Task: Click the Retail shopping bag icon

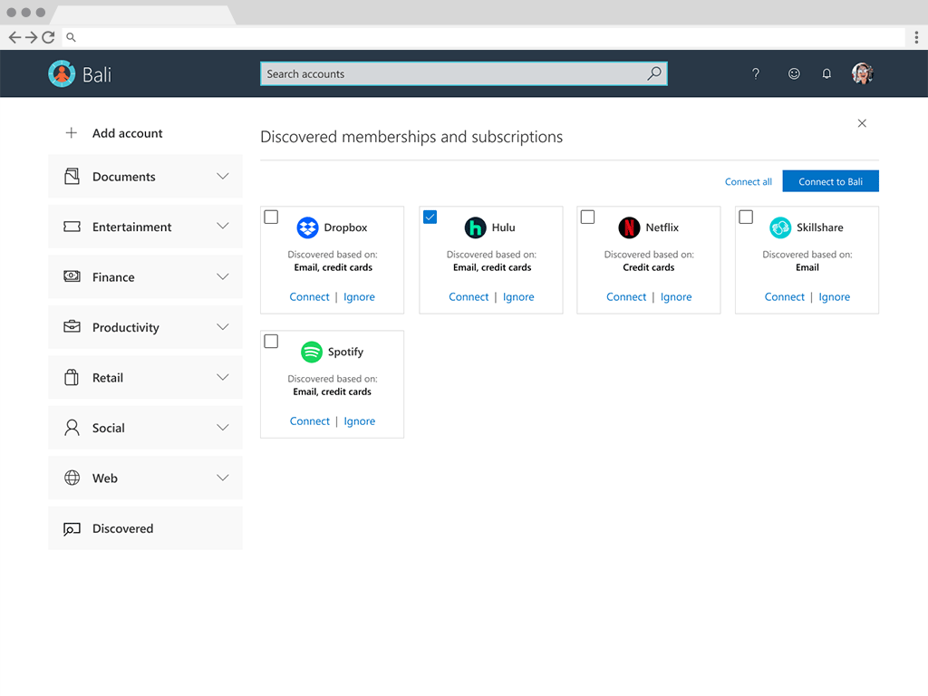Action: pos(71,377)
